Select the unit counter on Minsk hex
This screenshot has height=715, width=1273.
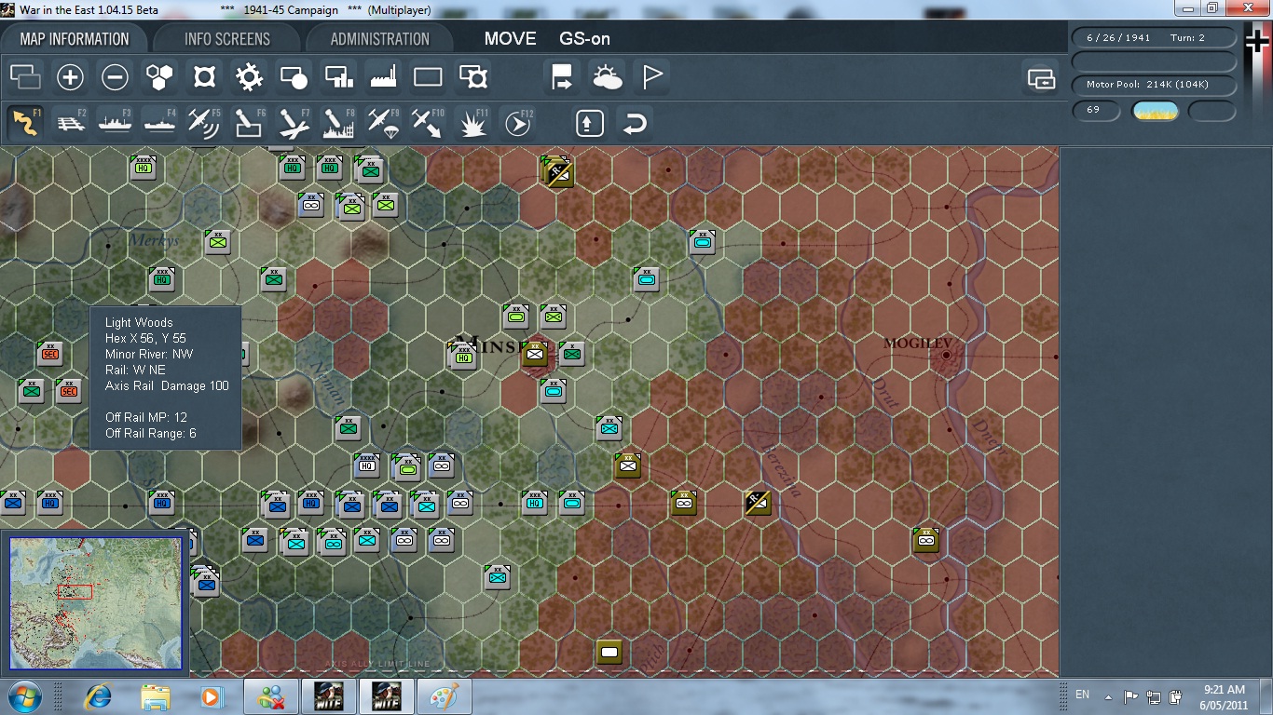point(535,353)
